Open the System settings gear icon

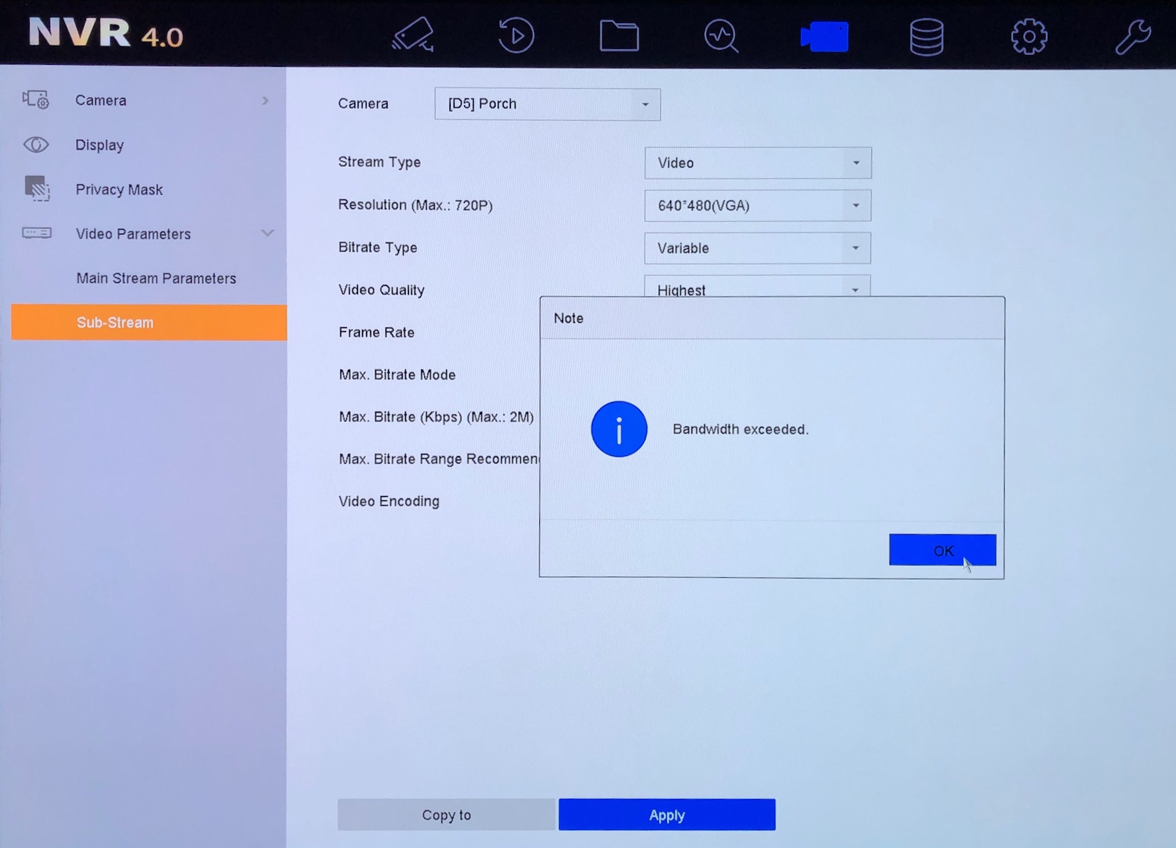(x=1029, y=36)
